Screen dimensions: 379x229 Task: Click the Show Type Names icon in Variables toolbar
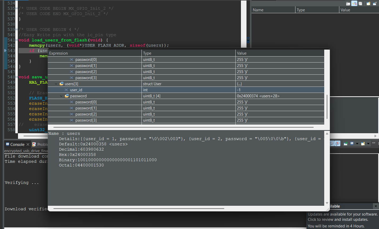348,3
